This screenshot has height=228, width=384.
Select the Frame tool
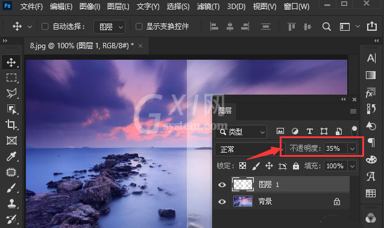[11, 141]
